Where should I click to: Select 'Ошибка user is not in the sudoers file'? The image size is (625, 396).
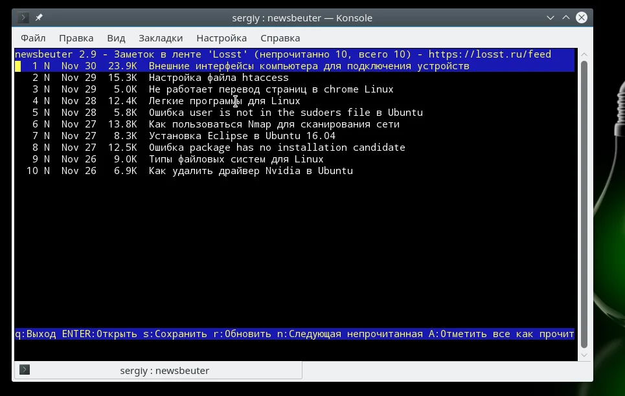295,113
